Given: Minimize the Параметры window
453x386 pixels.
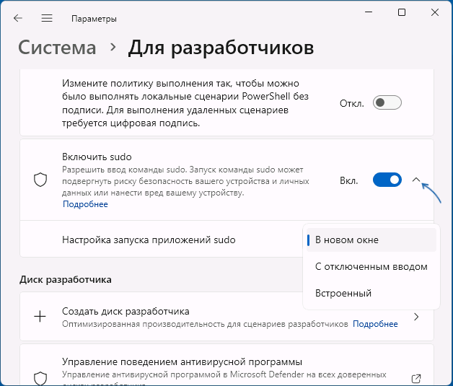Looking at the screenshot, I should 369,12.
